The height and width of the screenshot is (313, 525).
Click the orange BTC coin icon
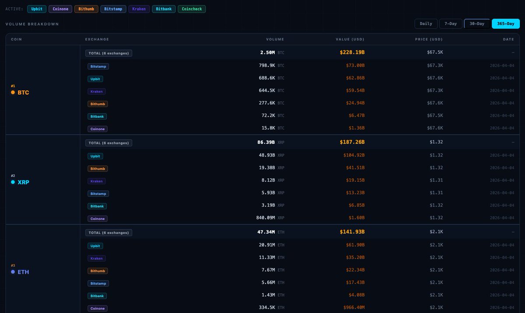coord(13,92)
